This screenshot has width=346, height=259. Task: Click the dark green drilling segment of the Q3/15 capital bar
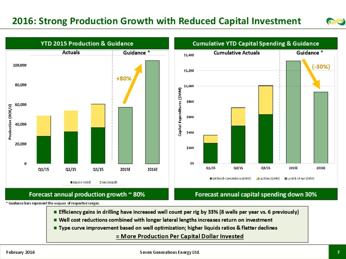coord(266,139)
